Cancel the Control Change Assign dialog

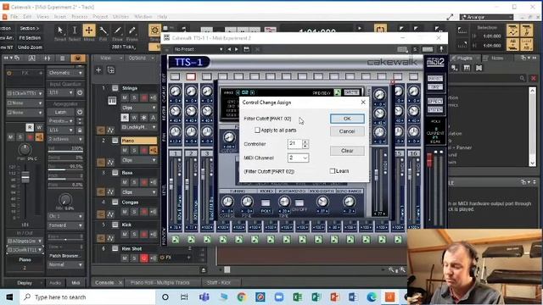pyautogui.click(x=347, y=131)
